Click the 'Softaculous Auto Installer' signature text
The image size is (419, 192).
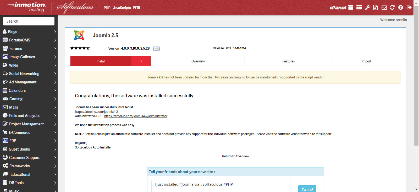[x=93, y=147]
